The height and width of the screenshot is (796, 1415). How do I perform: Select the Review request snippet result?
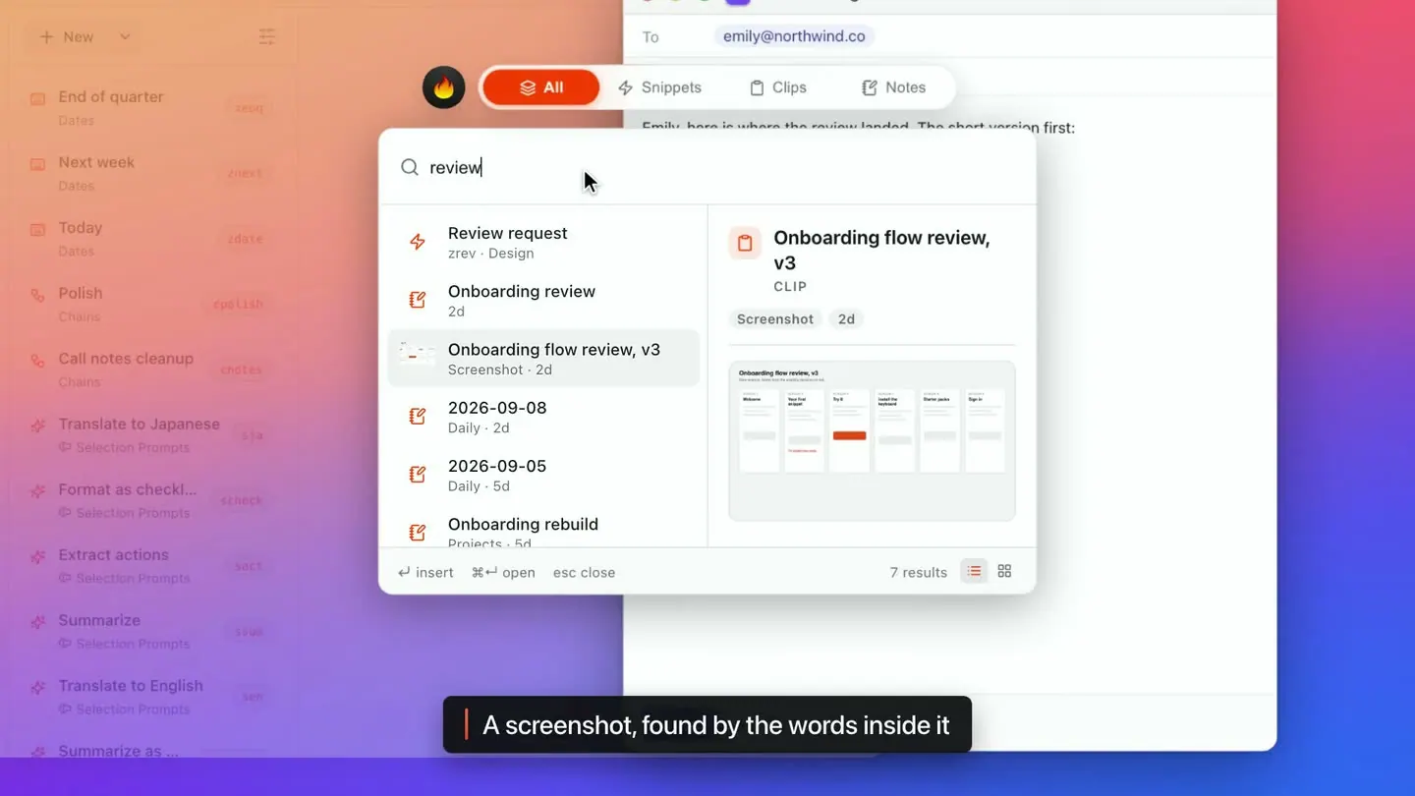coord(543,242)
